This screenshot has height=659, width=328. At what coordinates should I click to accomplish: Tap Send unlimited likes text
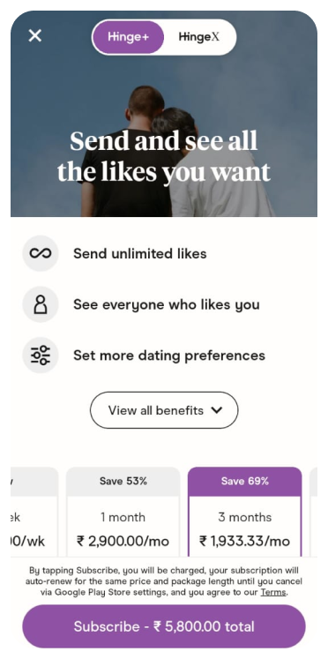tap(140, 254)
